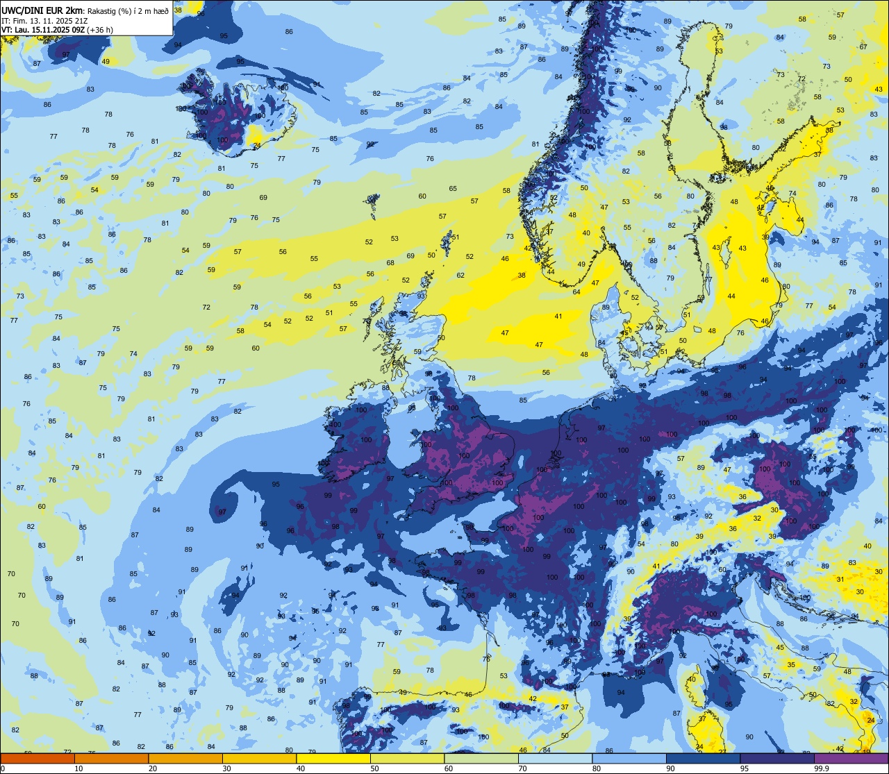Screen dimensions: 889x774
Task: Select the purple legend swatch above 99.9
Action: (851, 758)
